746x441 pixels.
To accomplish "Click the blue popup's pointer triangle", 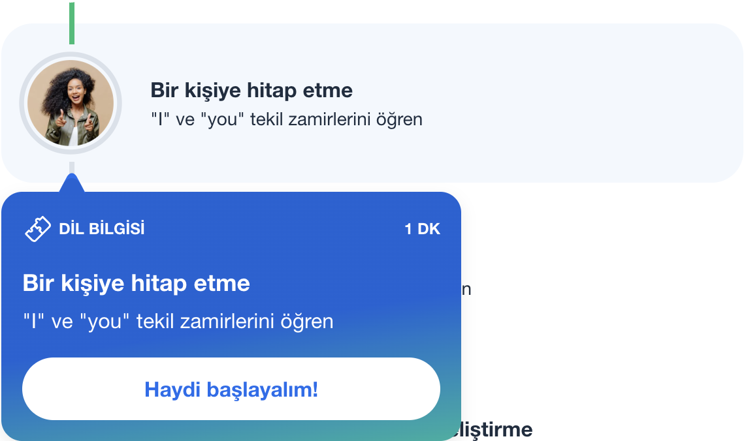I will (x=72, y=183).
